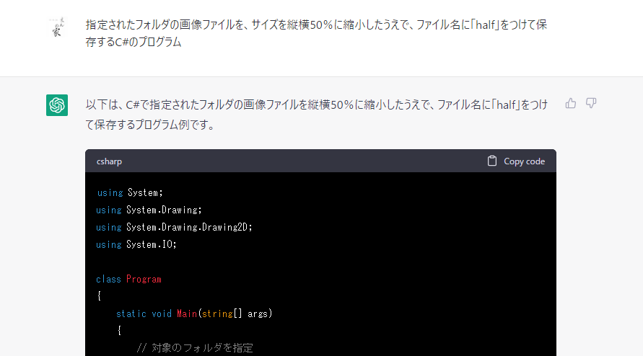Click the green ChatGPT logo avatar
The height and width of the screenshot is (356, 643).
(57, 105)
